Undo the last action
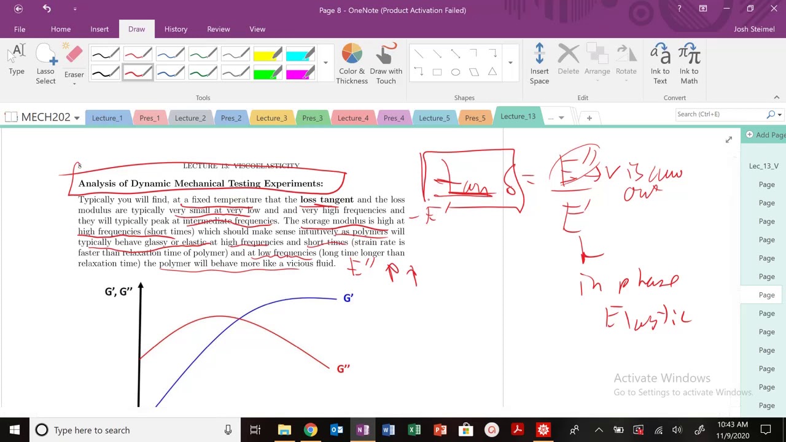 coord(47,9)
